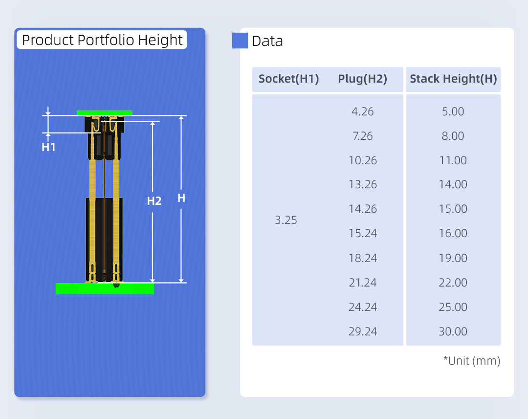Viewport: 528px width, 419px height.
Task: Select the Plug(H2) column header
Action: point(362,79)
